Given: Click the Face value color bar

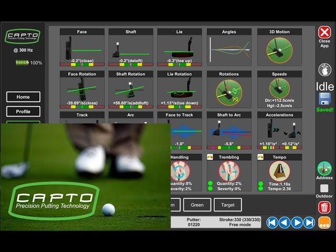Looking at the screenshot, I should pyautogui.click(x=82, y=64).
